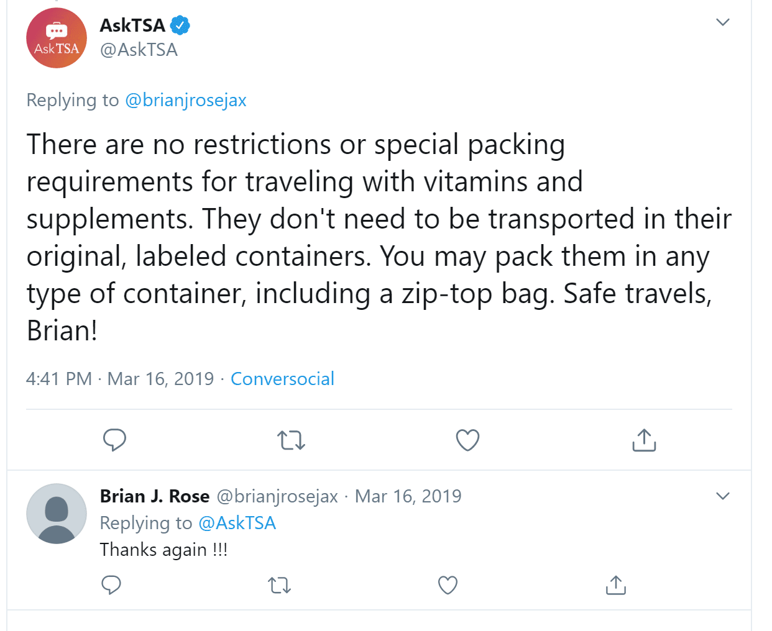
Task: View Brian J. Rose's profile picture
Action: click(x=57, y=514)
